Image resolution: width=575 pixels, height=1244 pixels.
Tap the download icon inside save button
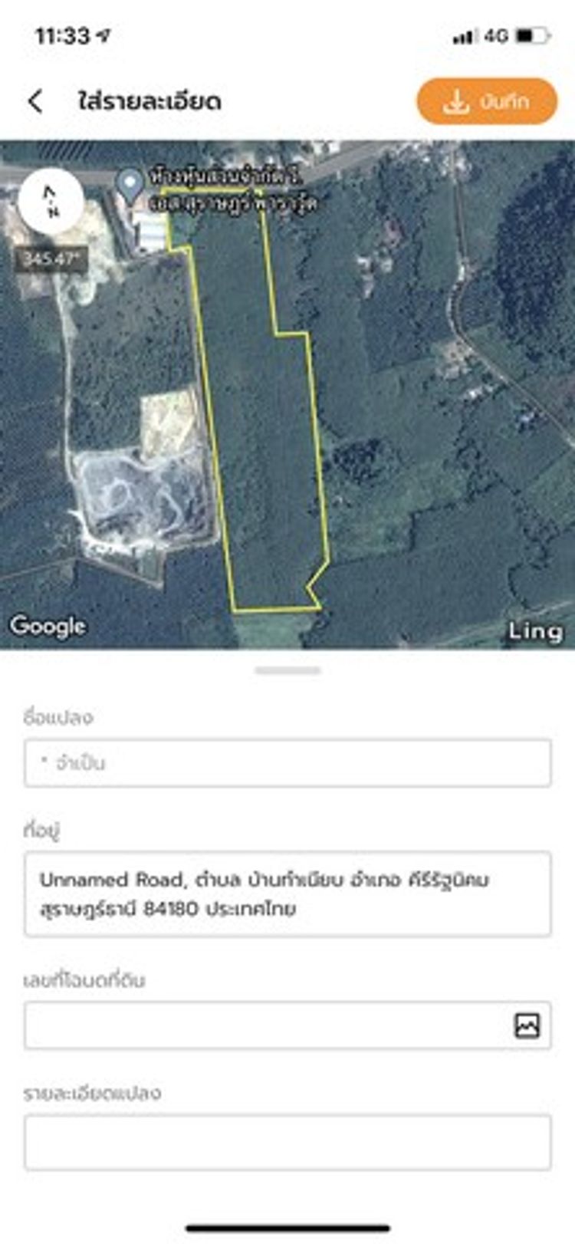click(x=455, y=101)
